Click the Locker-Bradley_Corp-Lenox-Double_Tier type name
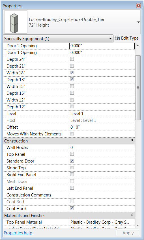Image resolution: width=144 pixels, height=240 pixels. pos(67,20)
